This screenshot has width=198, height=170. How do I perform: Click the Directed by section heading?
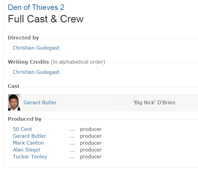(x=23, y=38)
